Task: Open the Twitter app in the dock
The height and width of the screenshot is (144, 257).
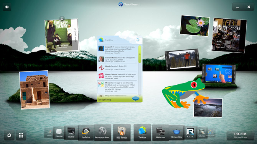Action: (x=142, y=133)
